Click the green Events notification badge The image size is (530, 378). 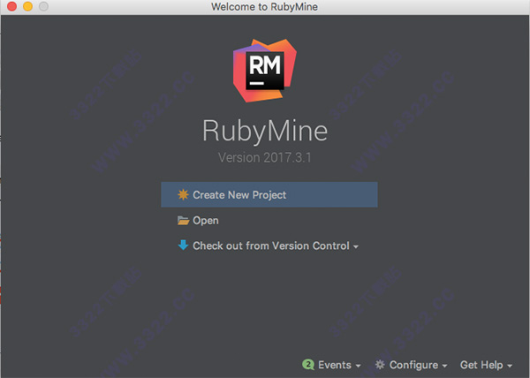[308, 365]
